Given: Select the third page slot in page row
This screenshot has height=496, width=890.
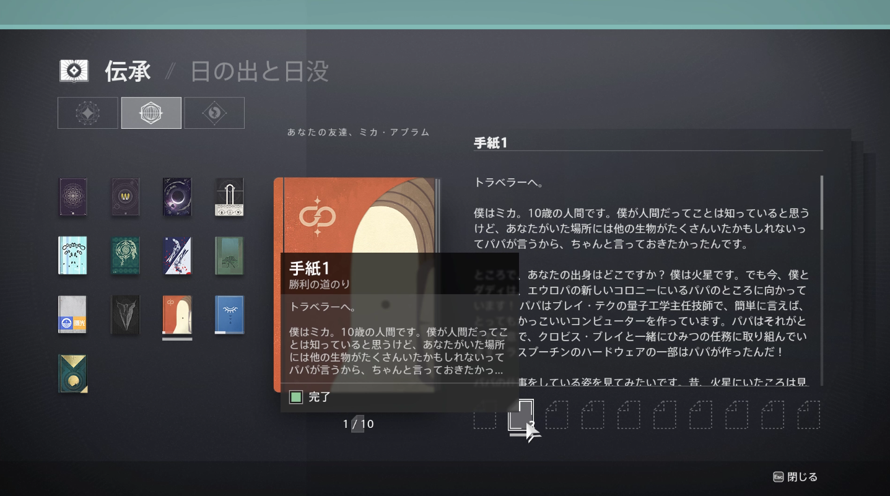Looking at the screenshot, I should 556,415.
